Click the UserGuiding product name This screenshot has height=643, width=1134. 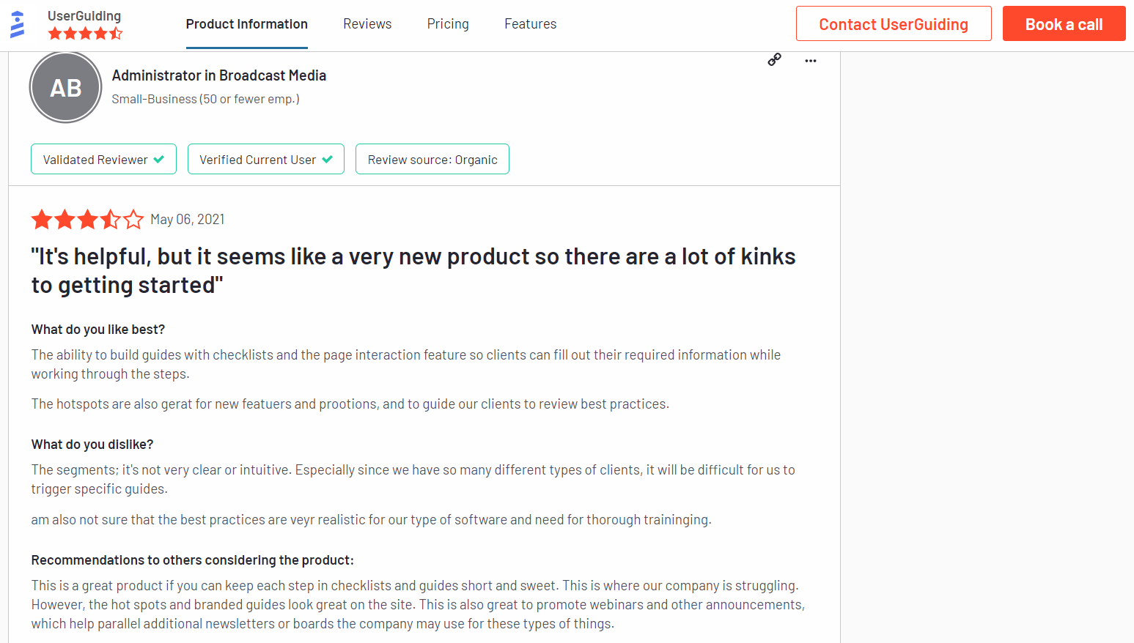pyautogui.click(x=84, y=16)
